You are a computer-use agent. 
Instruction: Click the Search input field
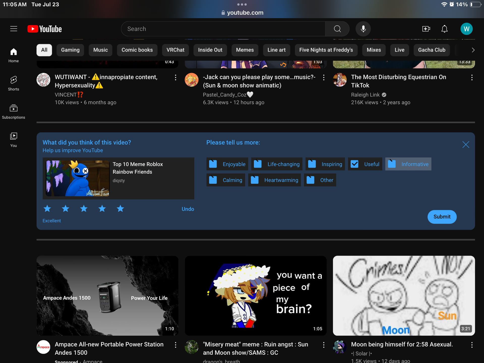click(x=223, y=29)
